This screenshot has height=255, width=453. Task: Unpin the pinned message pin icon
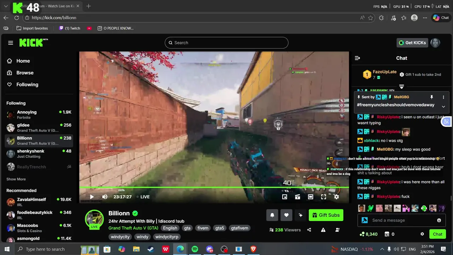pyautogui.click(x=432, y=97)
